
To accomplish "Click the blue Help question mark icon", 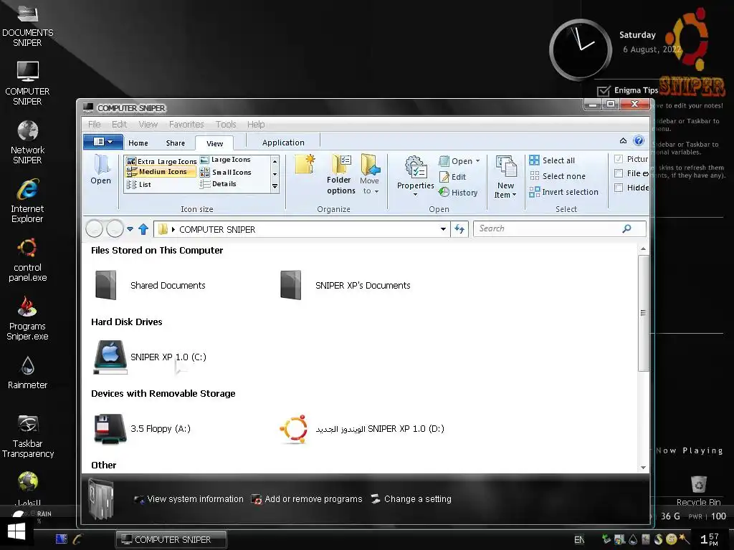I will click(x=639, y=140).
